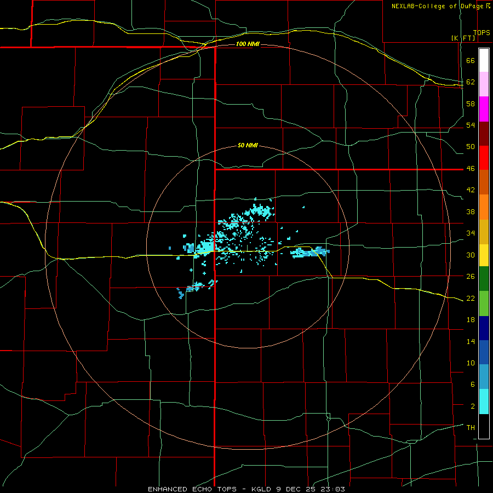Click the 14 legend value
This screenshot has width=493, height=493.
click(x=471, y=341)
